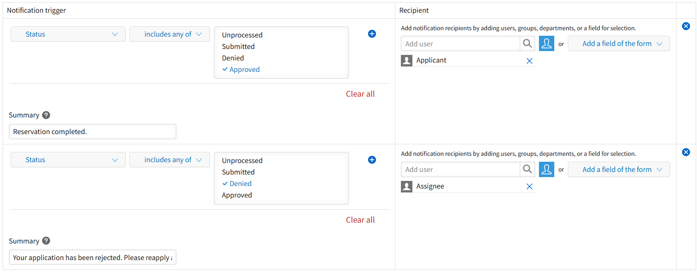Open user picker in the Assignee recipient row
Image resolution: width=697 pixels, height=272 pixels.
[547, 169]
